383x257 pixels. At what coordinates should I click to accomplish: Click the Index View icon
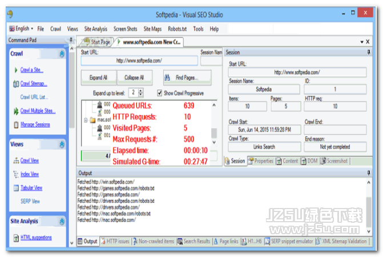pos(16,174)
